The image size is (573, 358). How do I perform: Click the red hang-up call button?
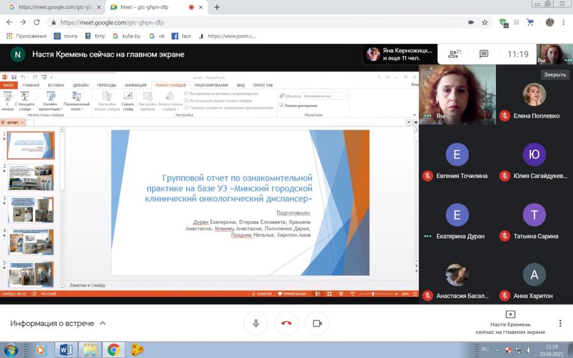point(286,323)
